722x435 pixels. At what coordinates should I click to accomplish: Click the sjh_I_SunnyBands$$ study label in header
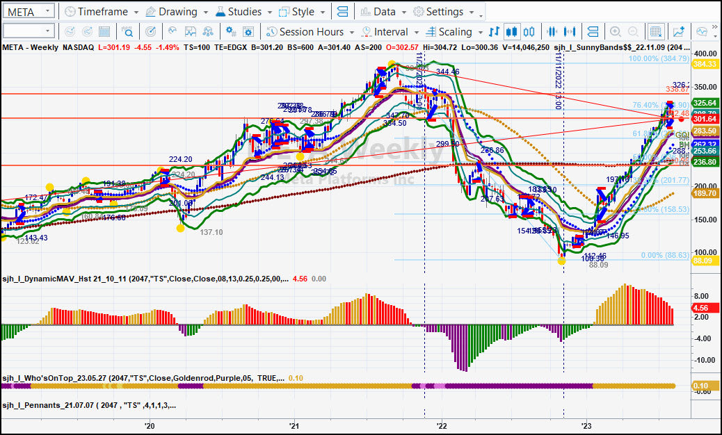(622, 47)
